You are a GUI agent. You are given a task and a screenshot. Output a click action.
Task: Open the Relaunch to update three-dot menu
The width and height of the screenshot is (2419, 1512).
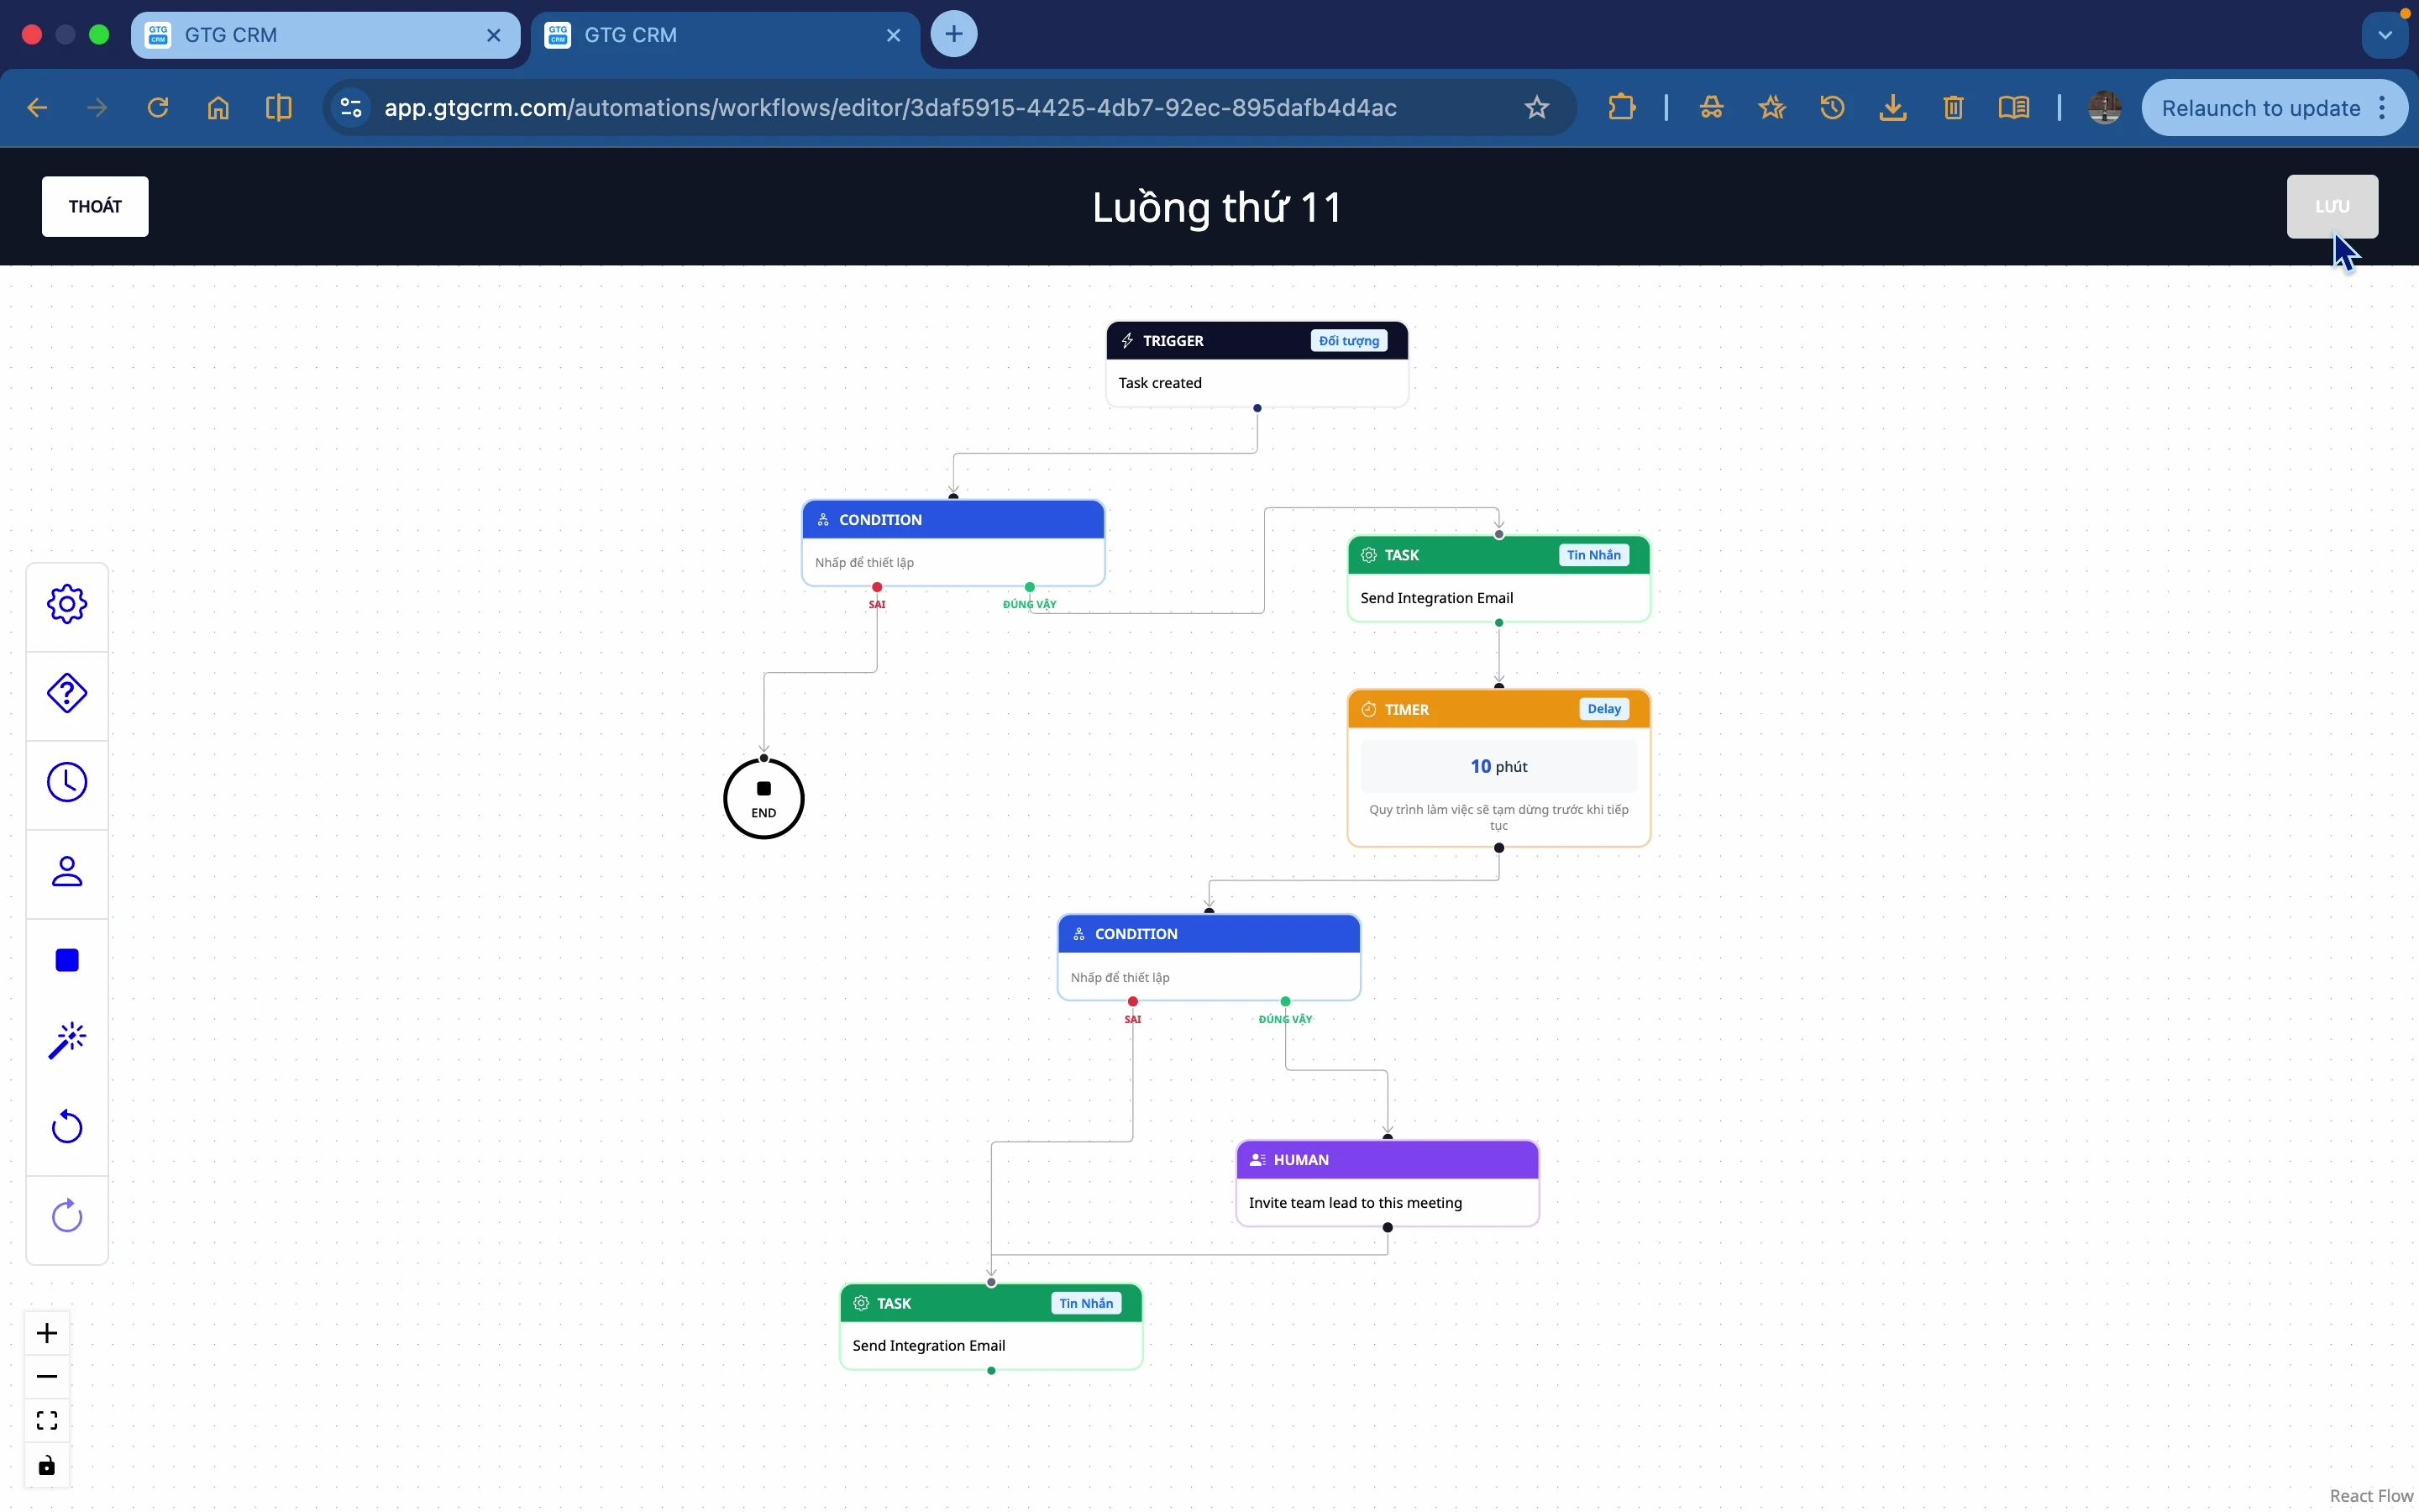point(2383,108)
